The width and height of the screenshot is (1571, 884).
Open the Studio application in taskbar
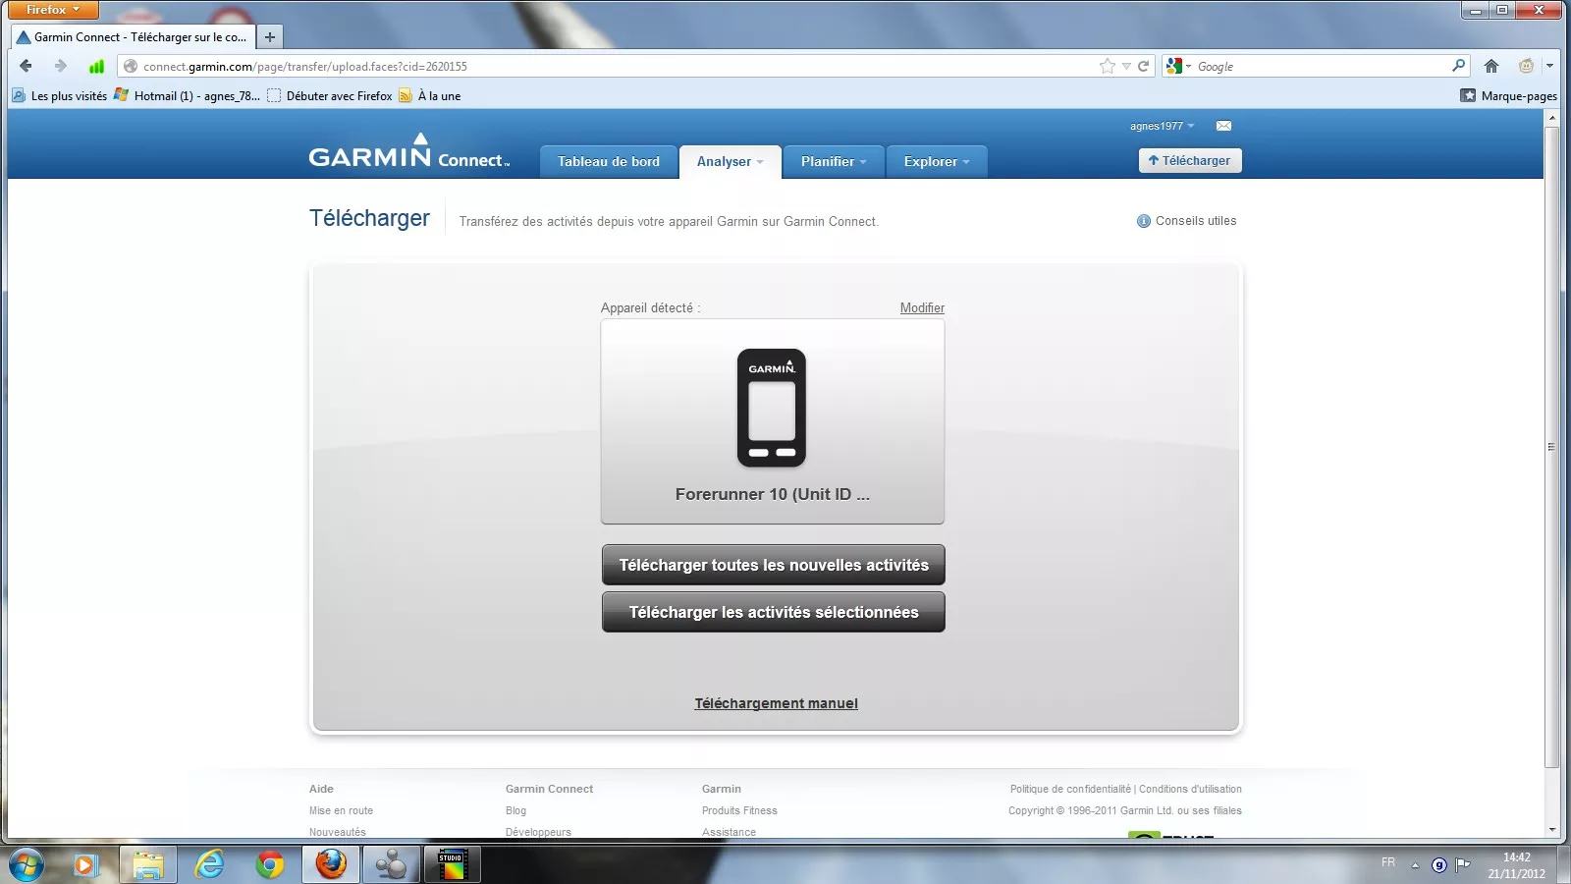pos(452,864)
